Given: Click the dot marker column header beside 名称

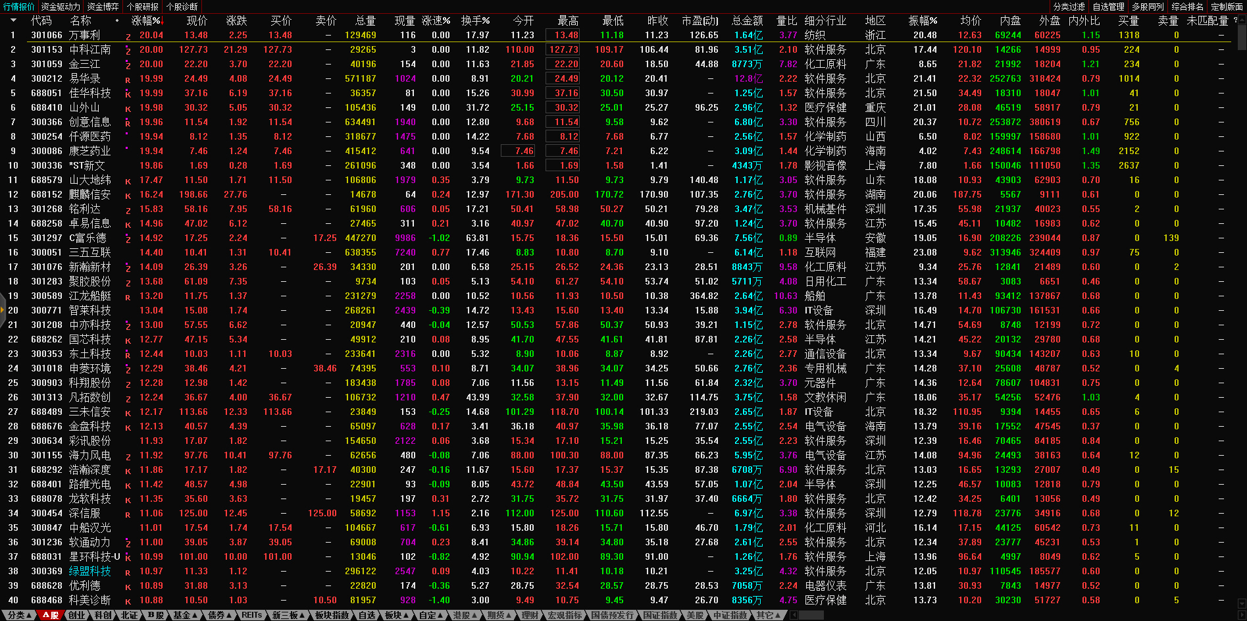Looking at the screenshot, I should [117, 21].
